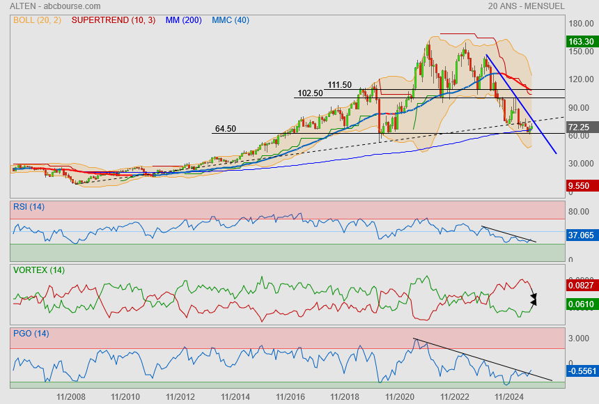
Task: Click the 72.25 current price tag
Action: coord(579,127)
